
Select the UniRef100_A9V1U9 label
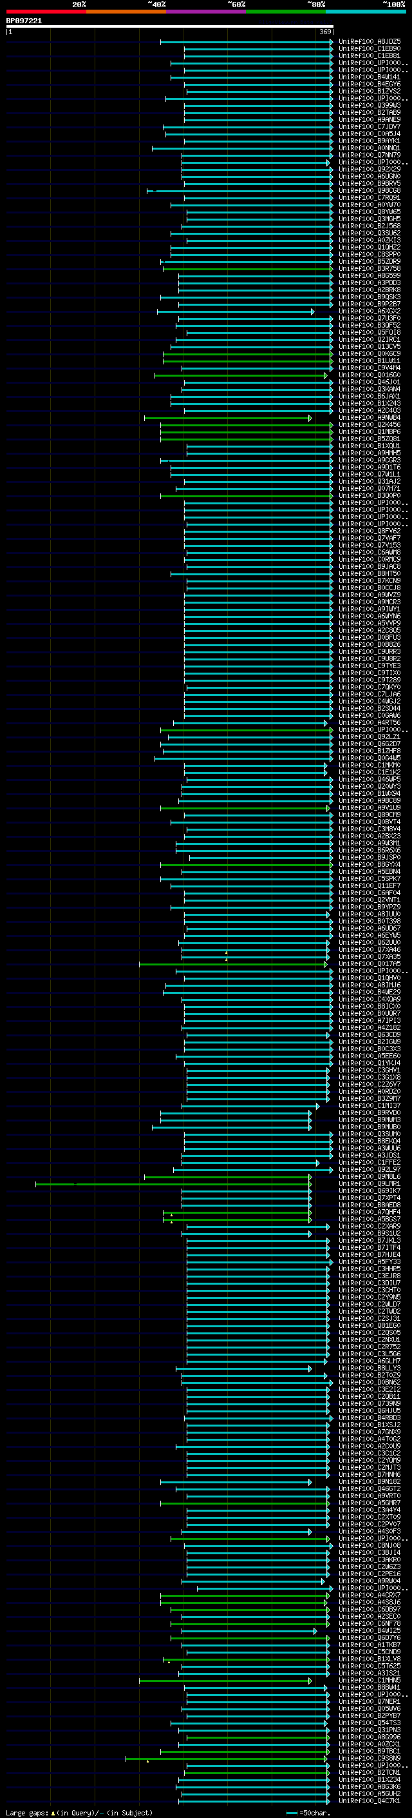coord(370,808)
